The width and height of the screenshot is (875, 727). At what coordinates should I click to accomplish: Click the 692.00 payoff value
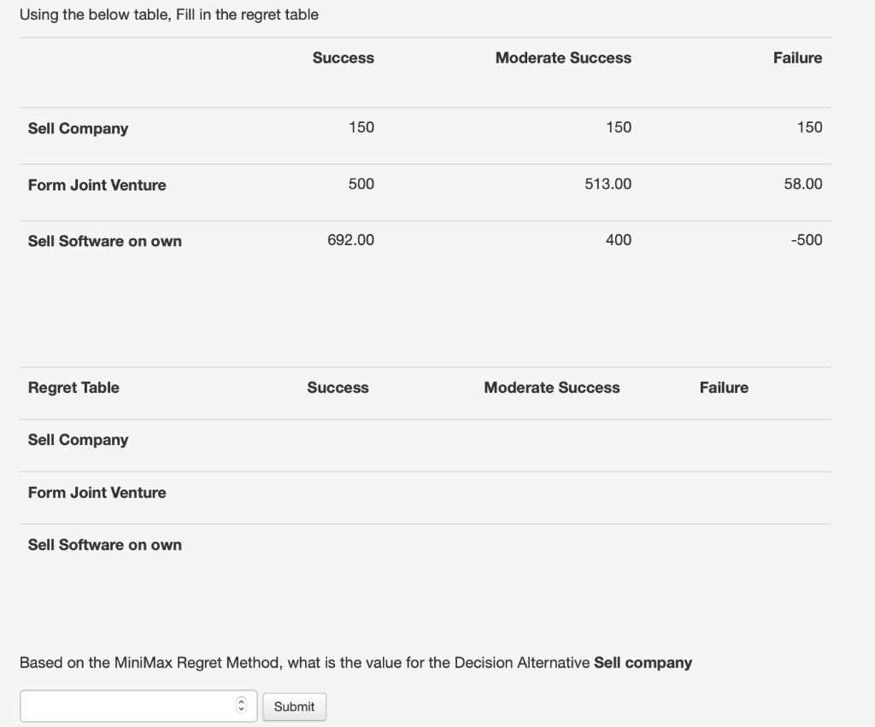pyautogui.click(x=350, y=240)
